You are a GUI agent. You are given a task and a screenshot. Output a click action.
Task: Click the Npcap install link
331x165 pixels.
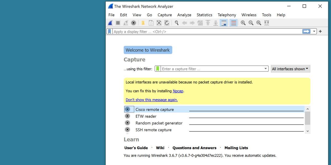[178, 91]
